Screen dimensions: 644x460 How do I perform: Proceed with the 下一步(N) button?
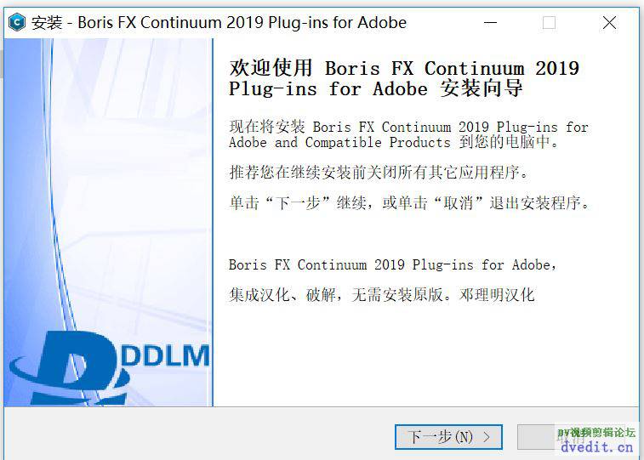coord(448,437)
